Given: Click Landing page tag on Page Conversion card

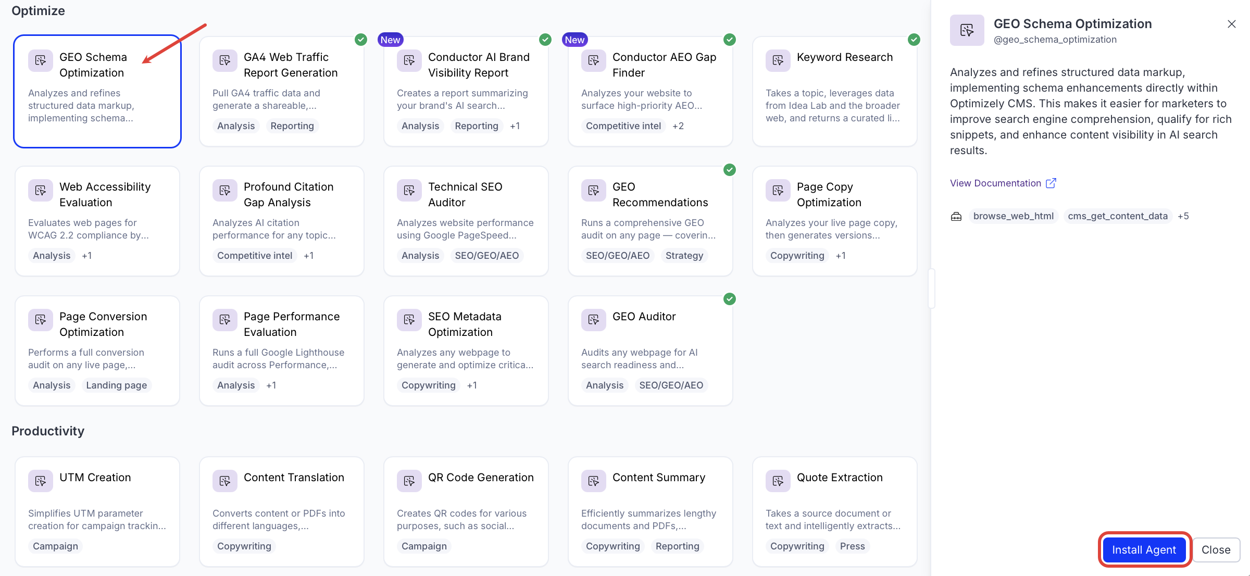Looking at the screenshot, I should tap(117, 385).
